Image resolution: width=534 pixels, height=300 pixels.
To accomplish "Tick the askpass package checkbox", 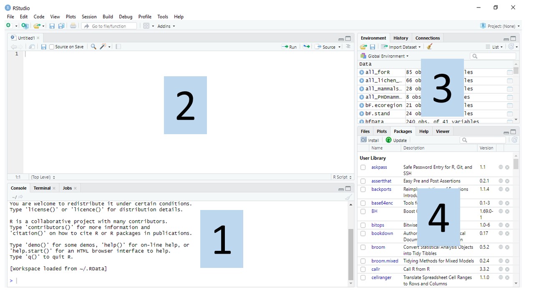I will [363, 167].
